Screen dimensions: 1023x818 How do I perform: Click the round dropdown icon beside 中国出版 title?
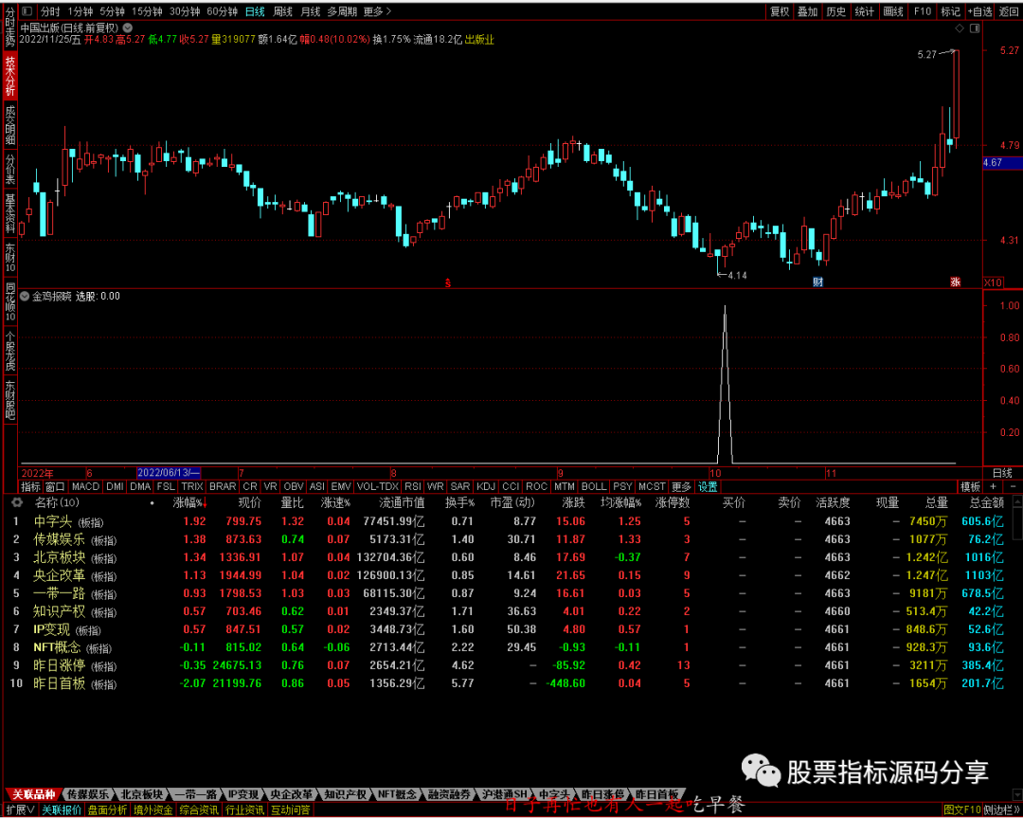(128, 28)
